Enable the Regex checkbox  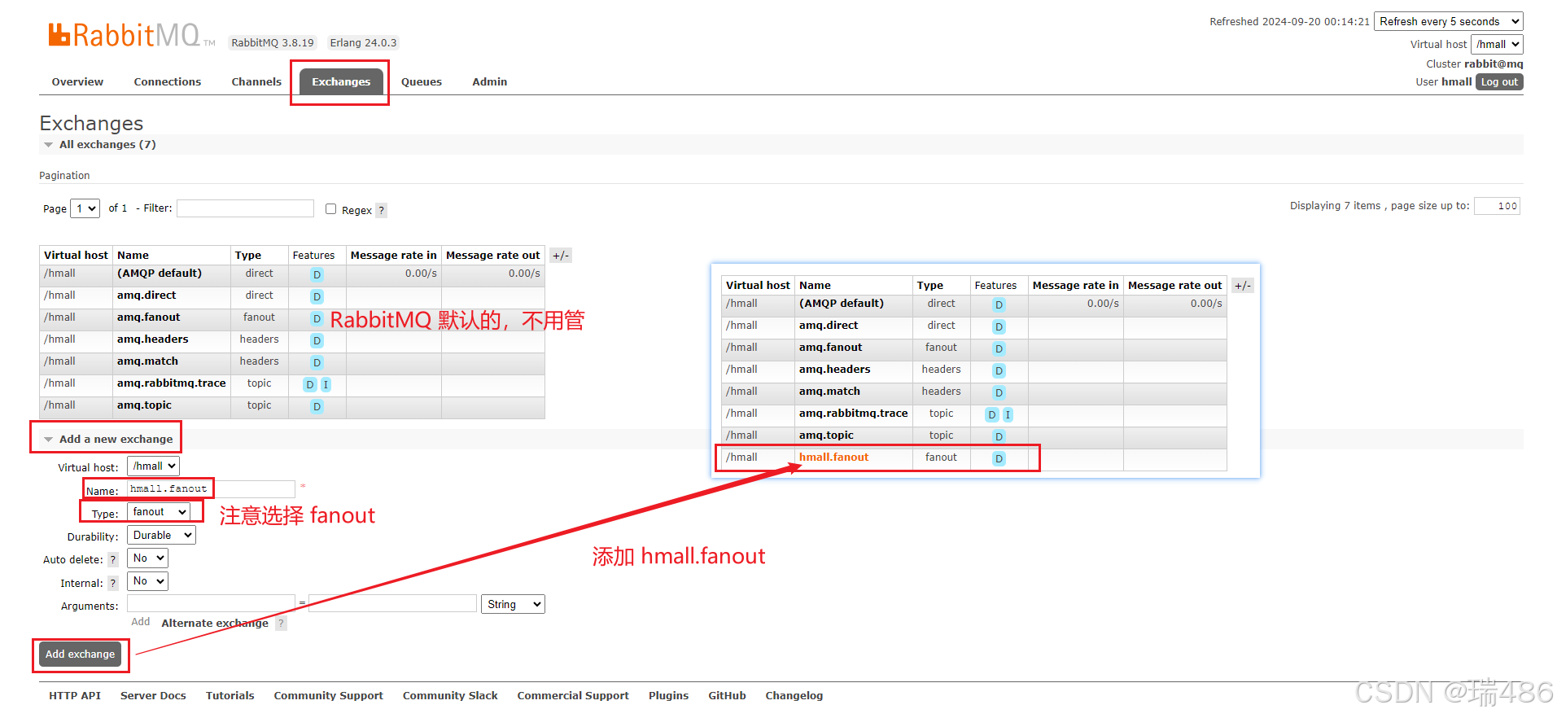330,209
